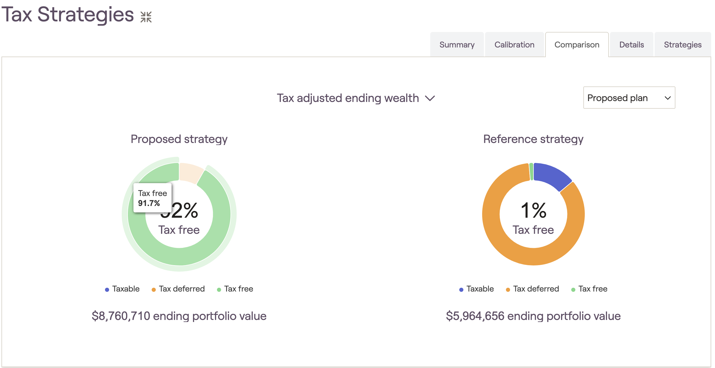Switch to the Calibration tab
Image resolution: width=715 pixels, height=368 pixels.
(514, 45)
